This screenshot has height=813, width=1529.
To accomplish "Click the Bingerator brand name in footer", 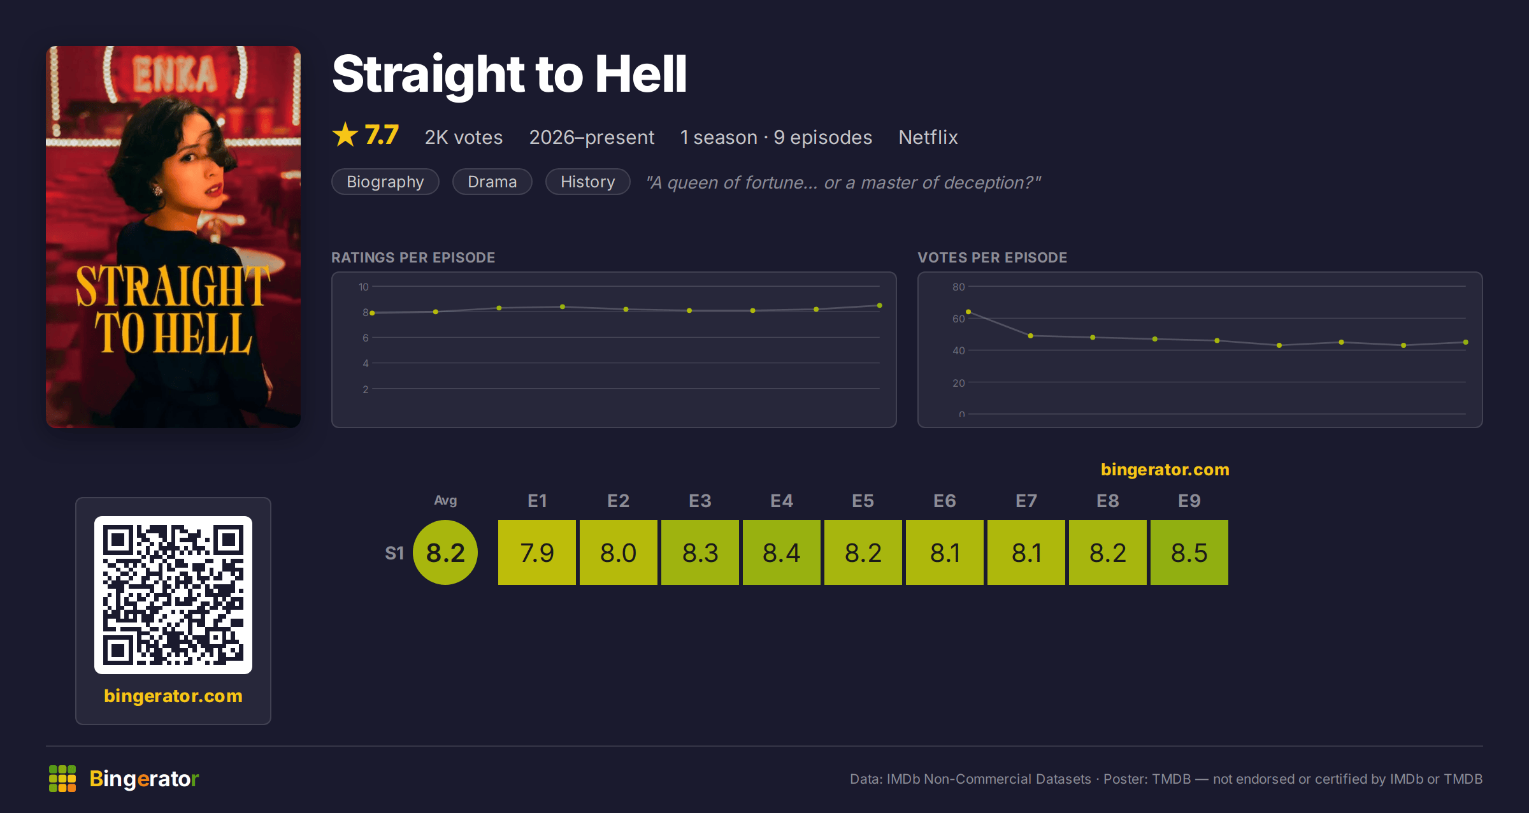I will [144, 779].
